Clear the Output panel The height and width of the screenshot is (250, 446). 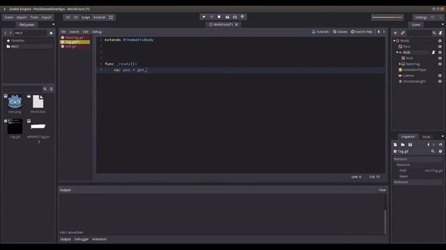(x=383, y=190)
